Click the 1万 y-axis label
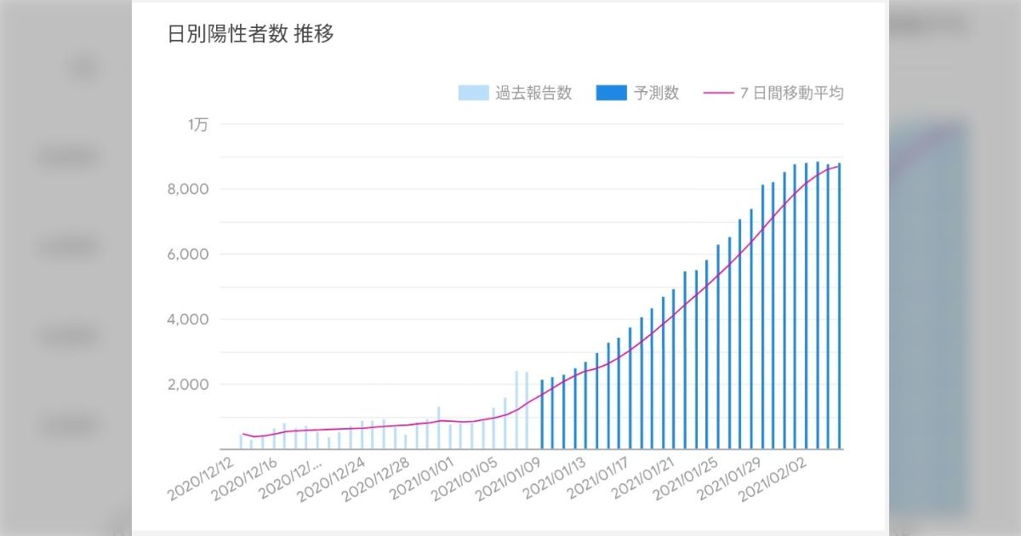1021x536 pixels. pyautogui.click(x=198, y=124)
